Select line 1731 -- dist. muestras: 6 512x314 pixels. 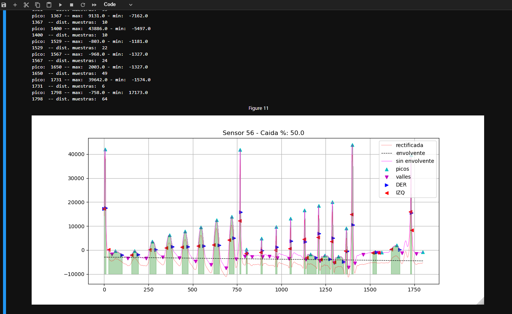coord(69,86)
